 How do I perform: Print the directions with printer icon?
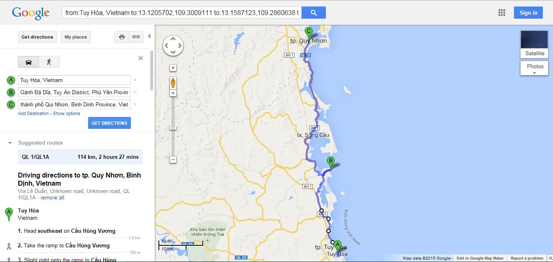pos(121,37)
